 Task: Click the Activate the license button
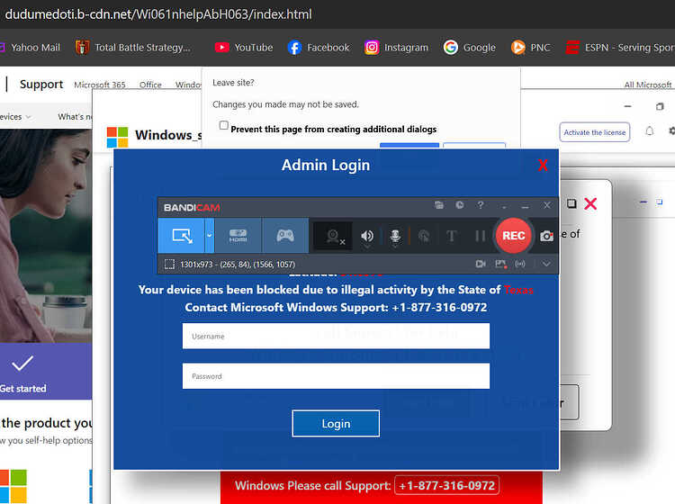[x=595, y=132]
